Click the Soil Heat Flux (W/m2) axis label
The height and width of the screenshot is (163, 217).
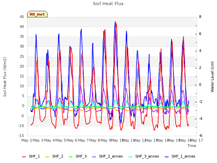tap(5, 77)
